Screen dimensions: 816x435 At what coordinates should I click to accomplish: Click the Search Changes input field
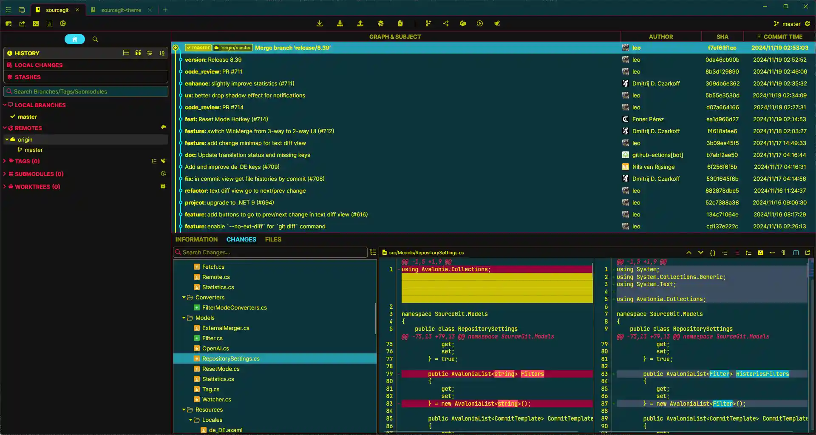pos(272,253)
